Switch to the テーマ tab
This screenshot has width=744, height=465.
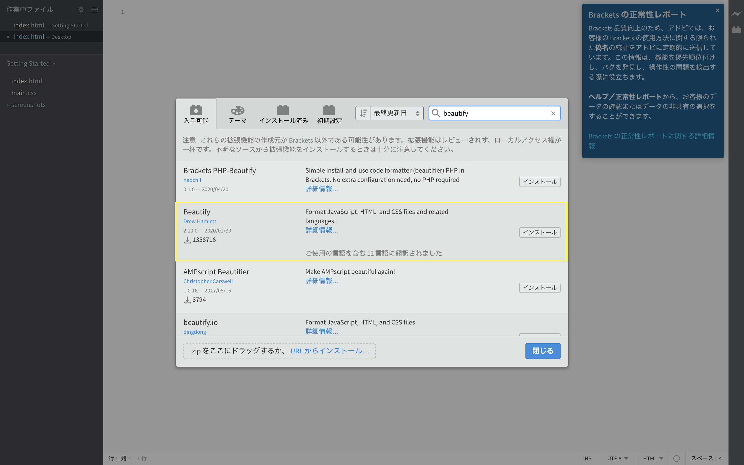coord(237,114)
